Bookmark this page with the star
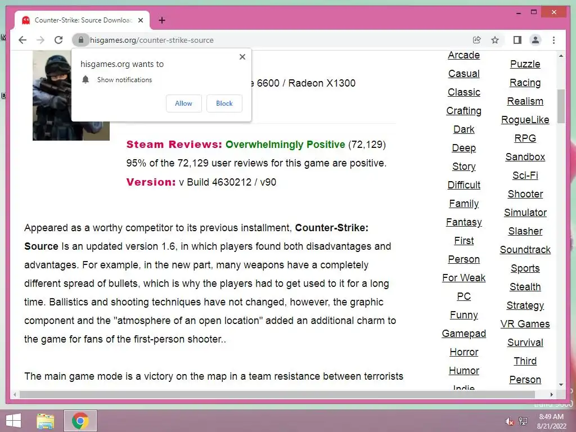Viewport: 576px width, 432px height. pos(495,40)
